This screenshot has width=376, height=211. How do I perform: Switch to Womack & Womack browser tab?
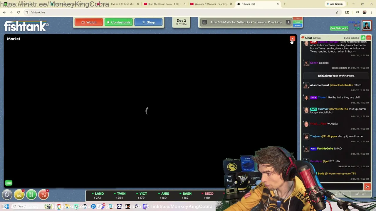pos(211,4)
